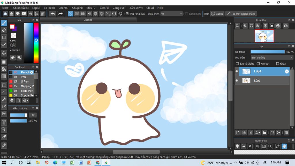
Task: Select the Magic Wand tool
Action: point(4,99)
